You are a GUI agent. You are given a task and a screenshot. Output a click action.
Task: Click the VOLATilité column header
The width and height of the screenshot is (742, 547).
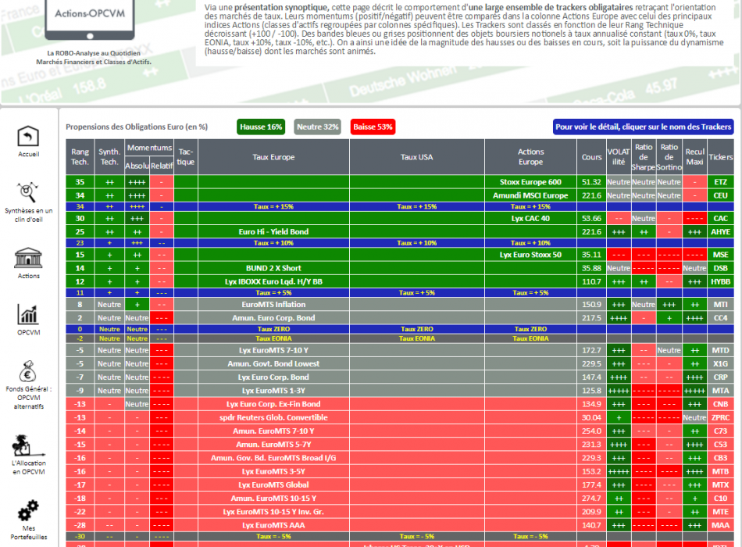[619, 157]
